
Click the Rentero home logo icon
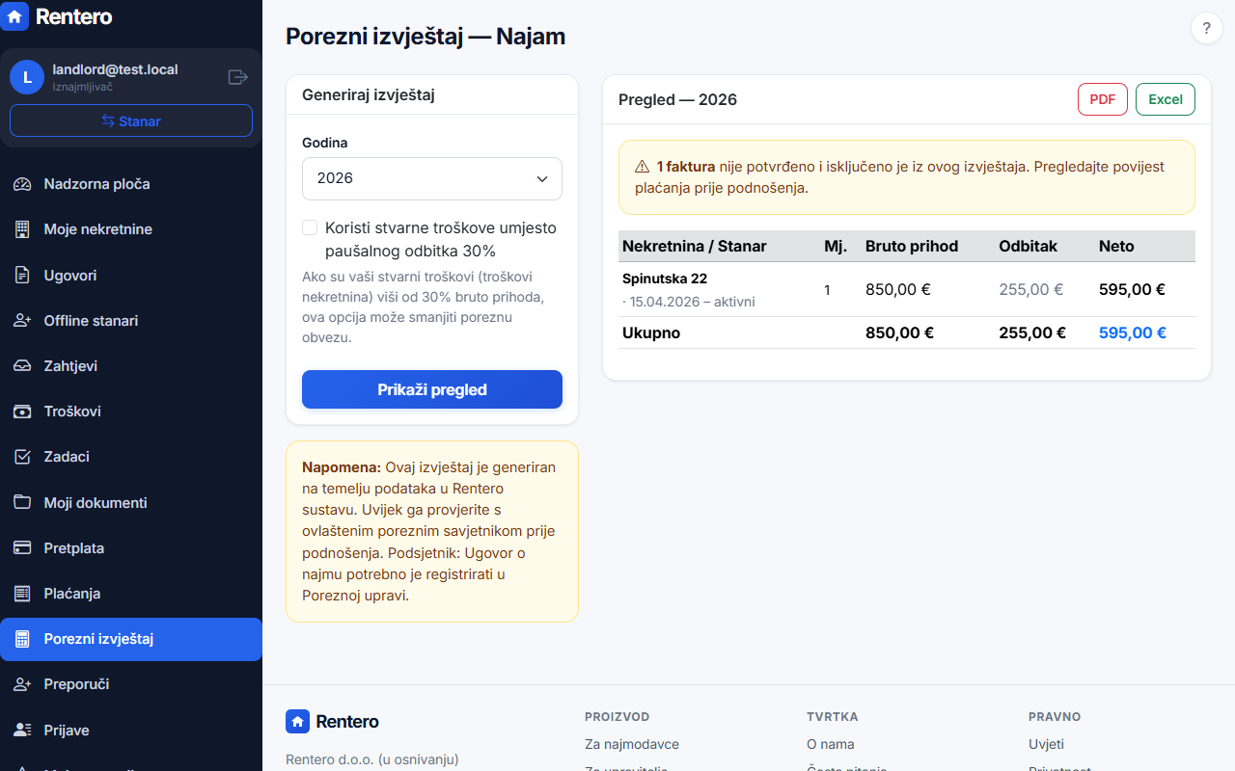click(x=14, y=16)
